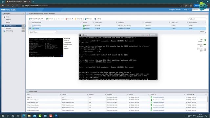Click the Storage icon in Navigator
The height and width of the screenshot is (118, 210).
[x=4, y=29]
